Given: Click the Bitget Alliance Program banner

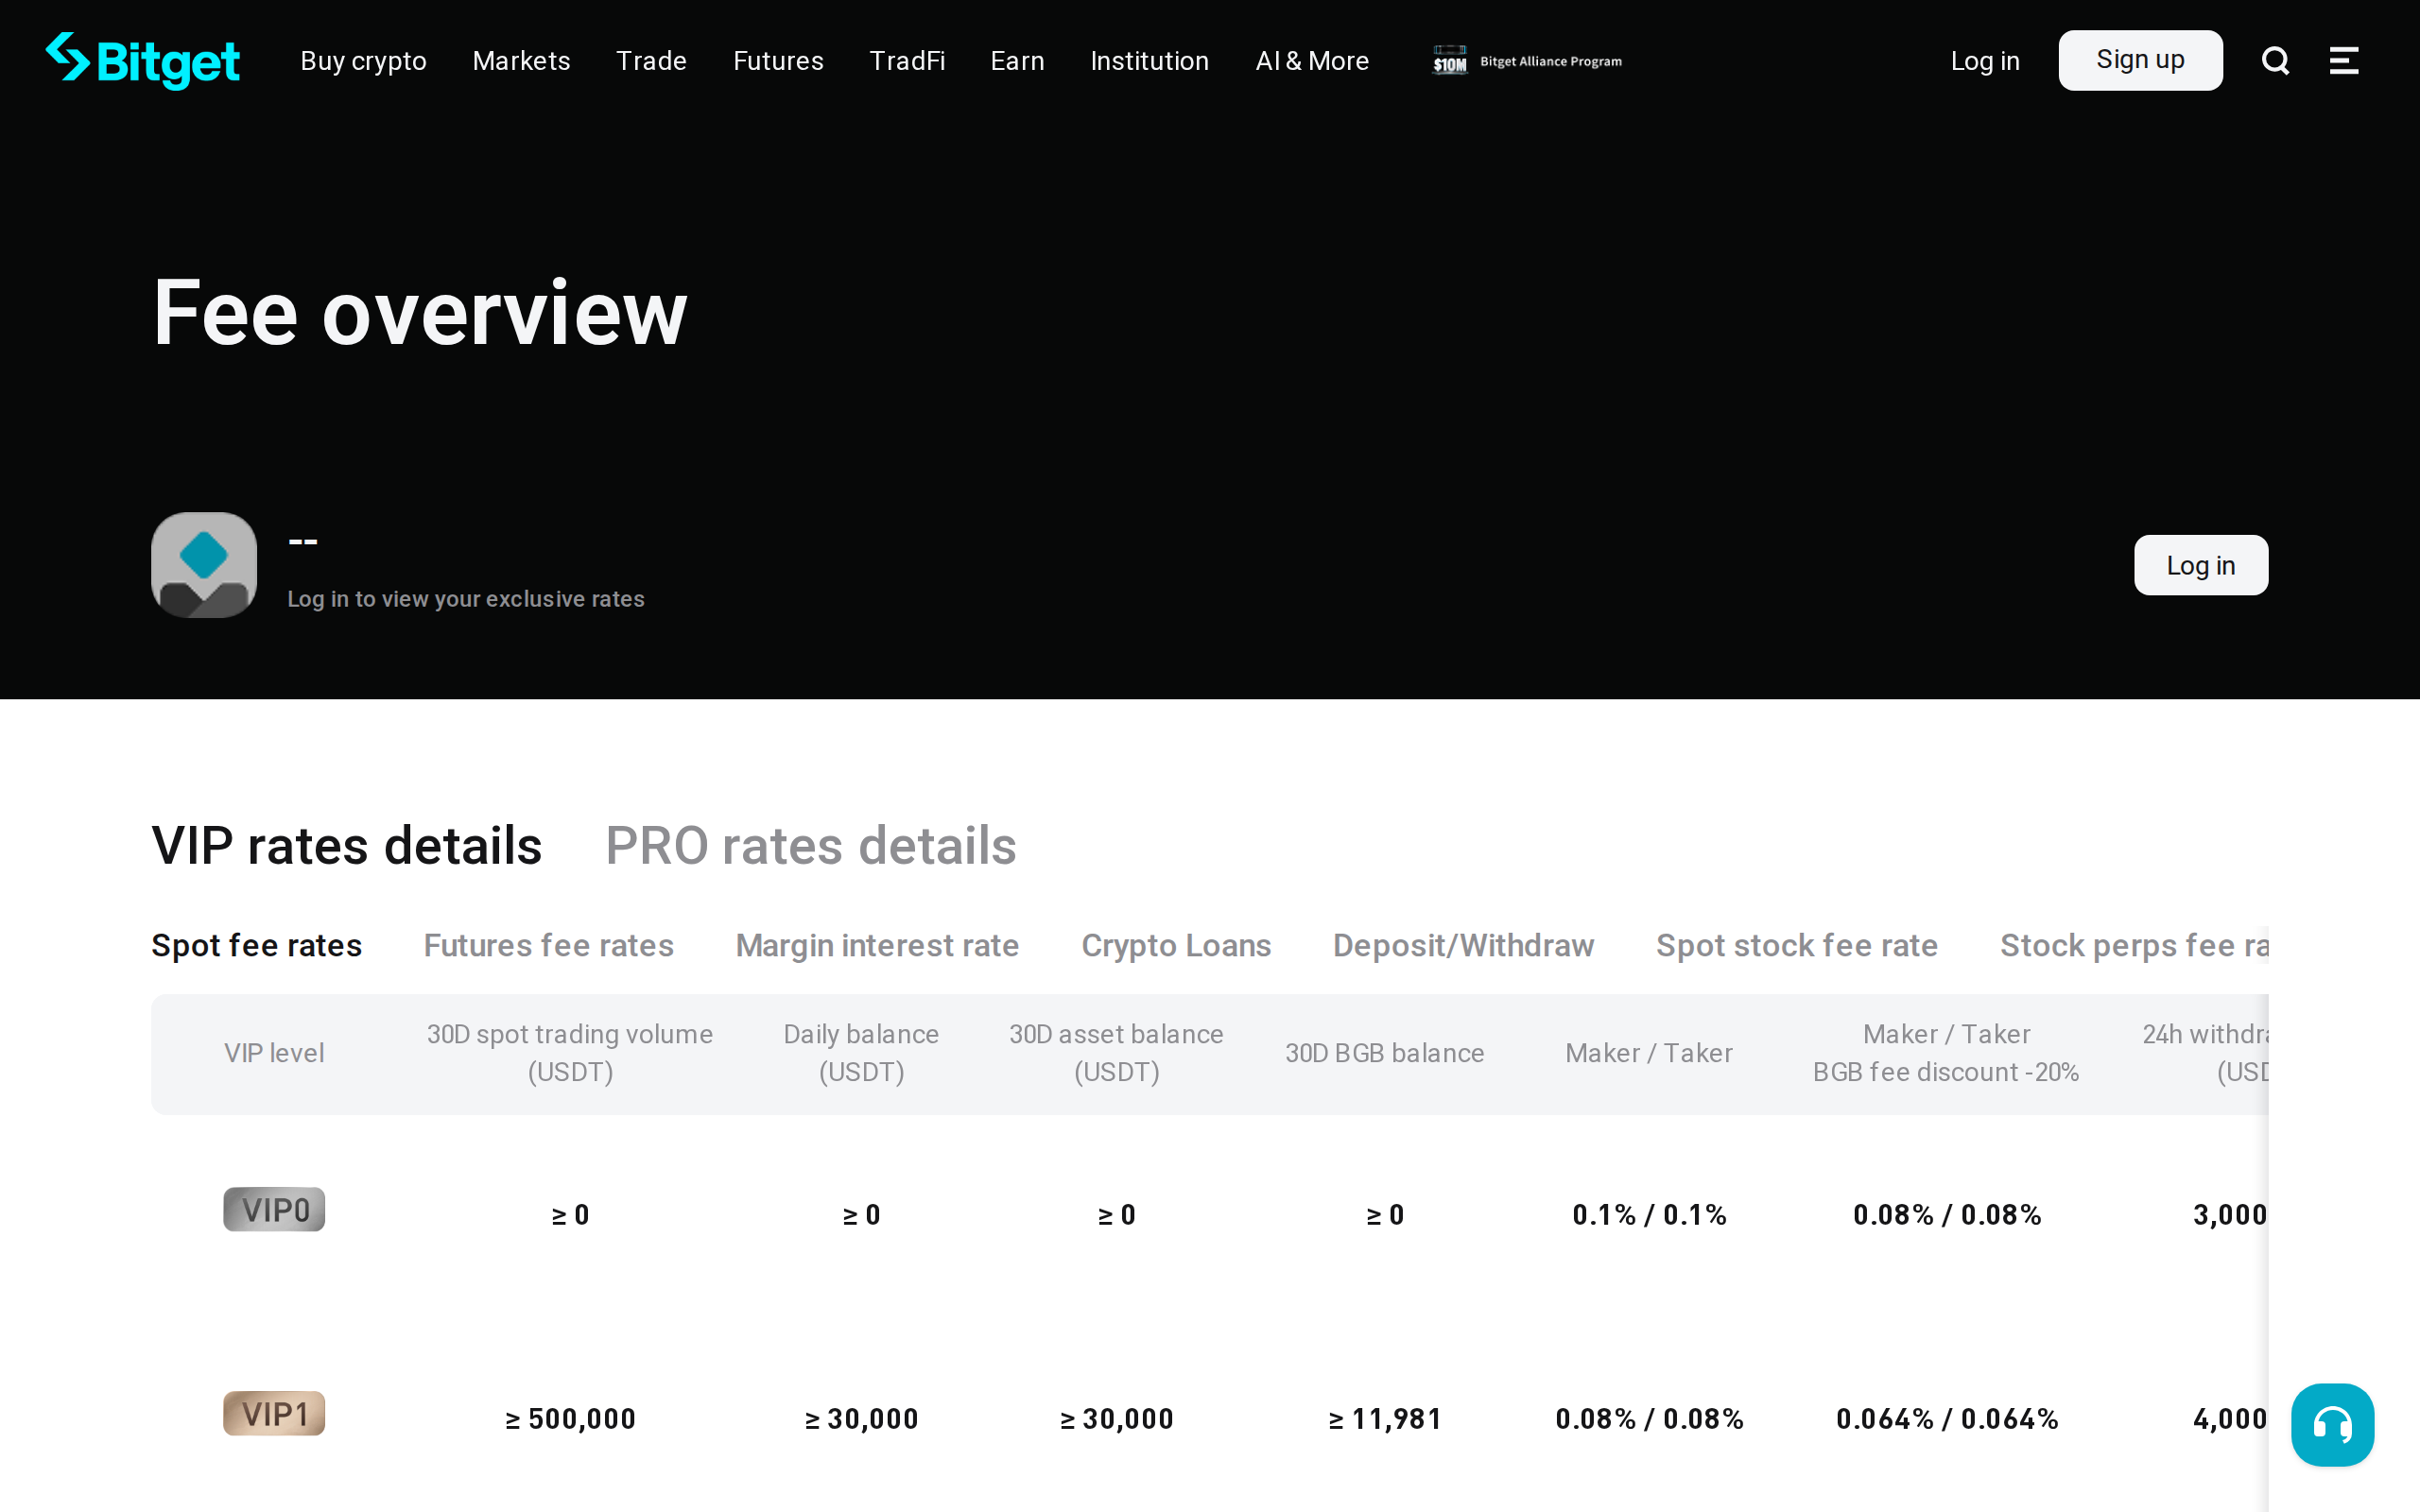Looking at the screenshot, I should pyautogui.click(x=1526, y=61).
